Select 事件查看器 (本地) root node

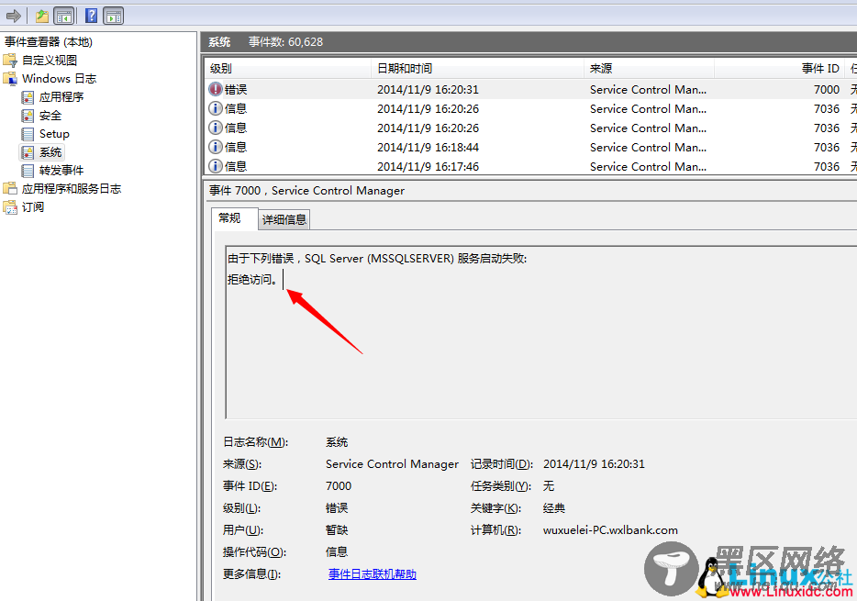(49, 42)
